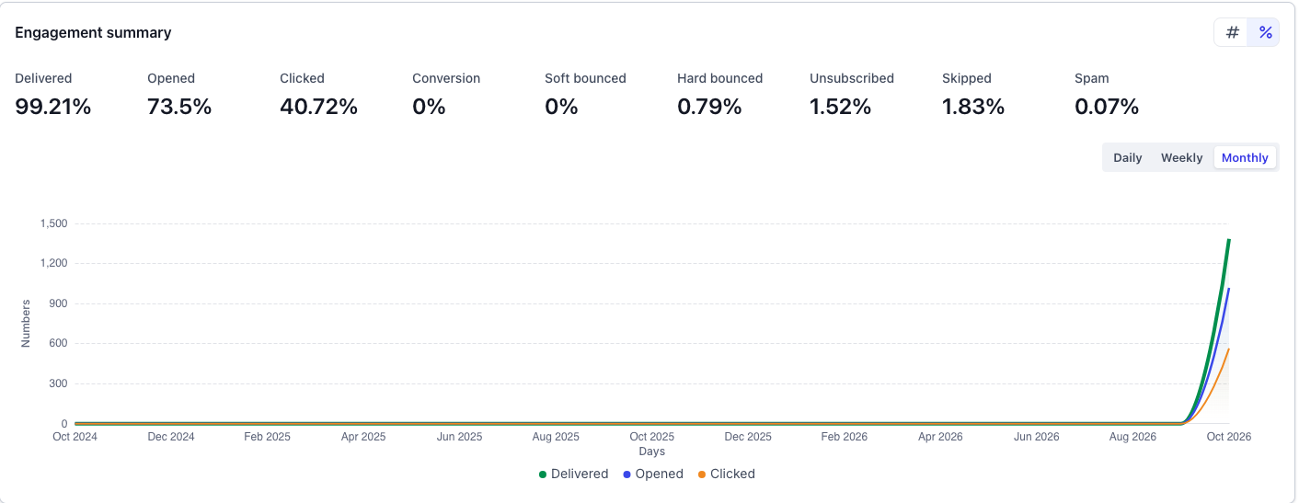Click the Jun 2026 axis label

click(1036, 437)
